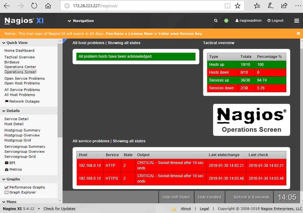The height and width of the screenshot is (213, 303).
Task: Open Service Detail
Action: tap(16, 119)
